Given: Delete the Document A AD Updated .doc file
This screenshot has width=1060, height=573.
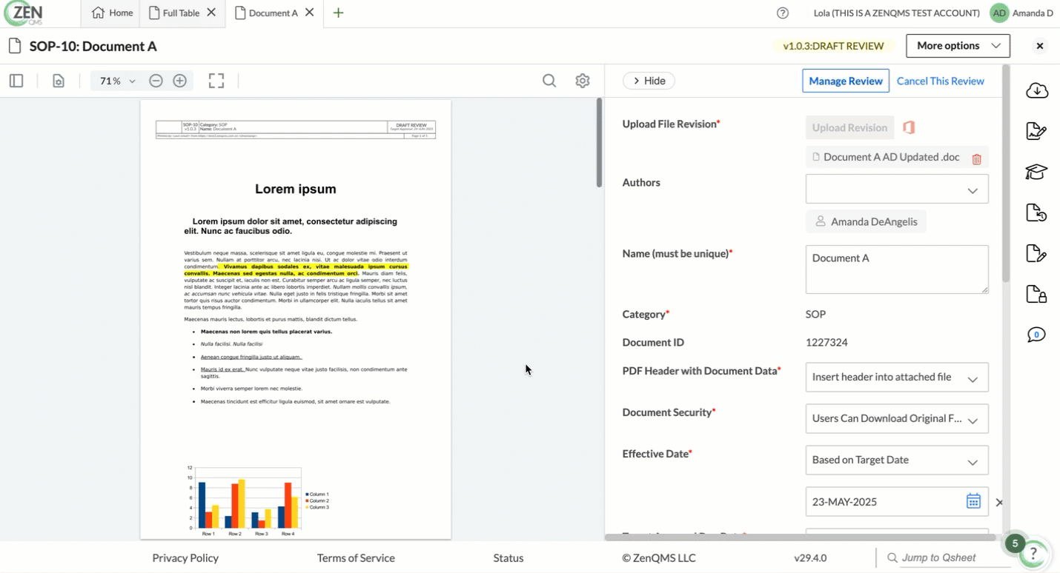Looking at the screenshot, I should point(977,158).
